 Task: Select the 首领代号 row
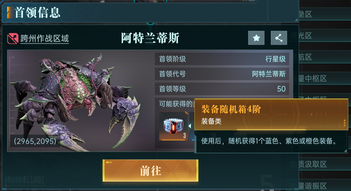pos(222,74)
